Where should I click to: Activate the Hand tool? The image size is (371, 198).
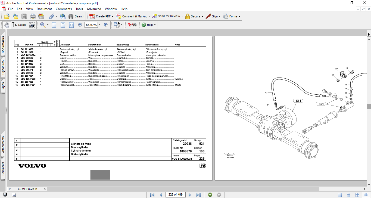click(x=7, y=25)
